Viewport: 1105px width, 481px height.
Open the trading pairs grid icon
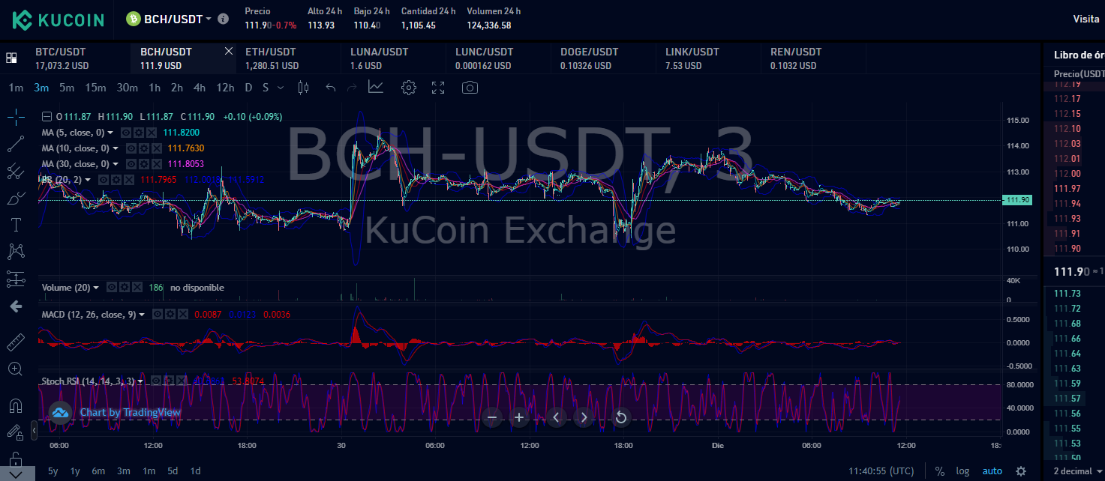[x=11, y=58]
